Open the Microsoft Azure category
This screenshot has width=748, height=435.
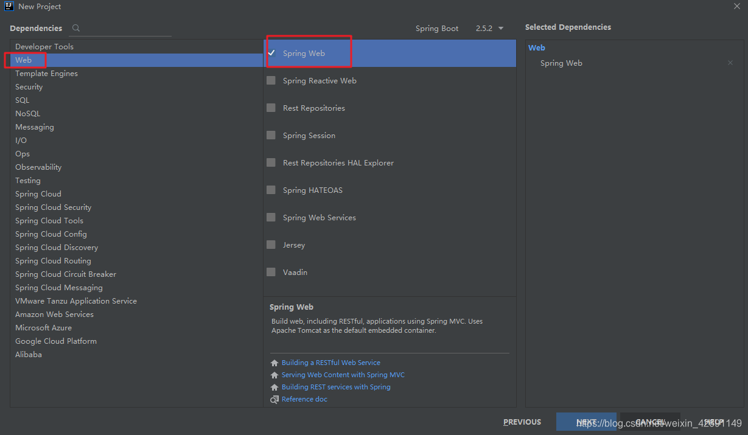136,328
